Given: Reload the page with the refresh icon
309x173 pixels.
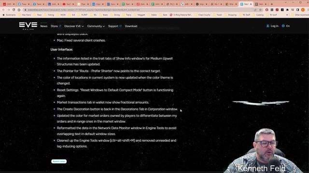Looking at the screenshot, I should (14, 10).
